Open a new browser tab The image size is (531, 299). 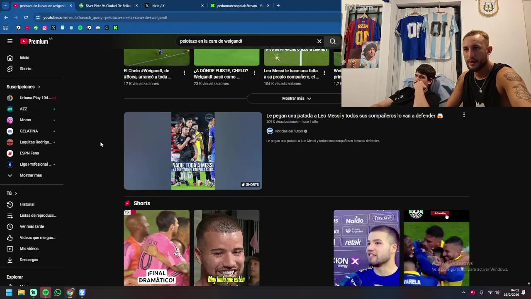pyautogui.click(x=278, y=6)
